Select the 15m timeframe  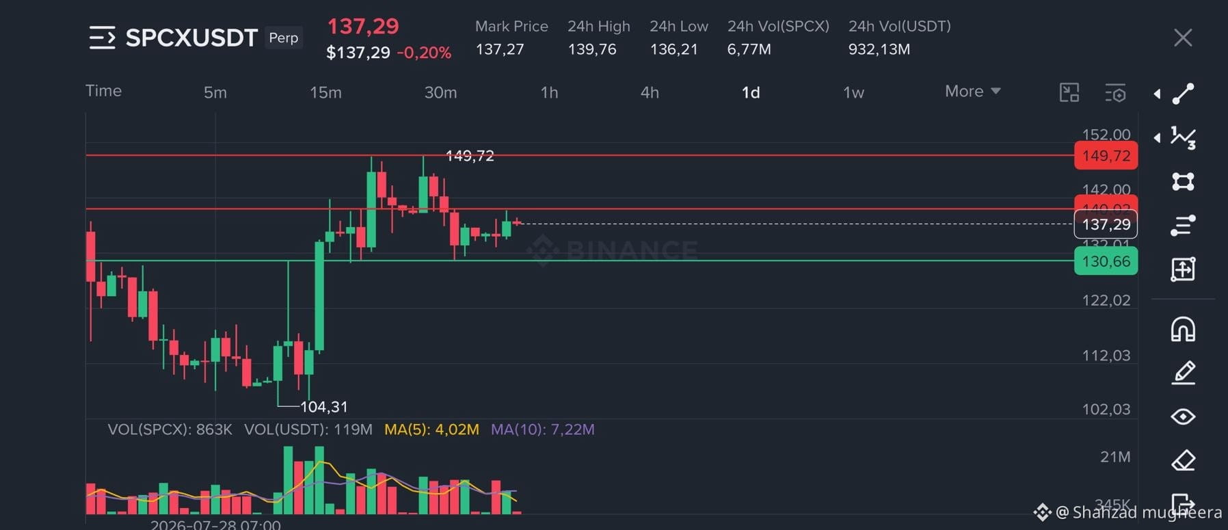325,92
